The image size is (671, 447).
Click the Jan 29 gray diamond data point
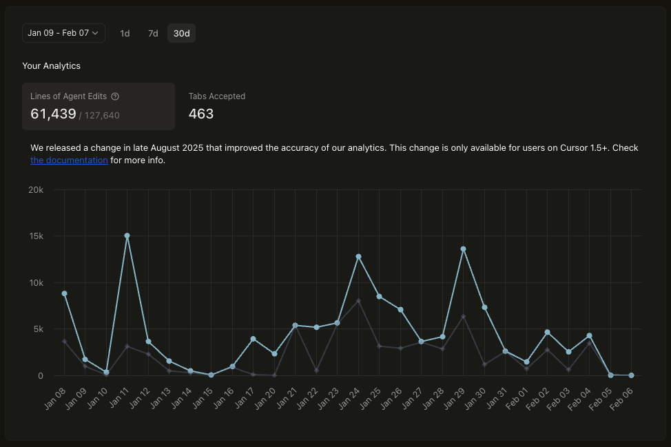464,317
